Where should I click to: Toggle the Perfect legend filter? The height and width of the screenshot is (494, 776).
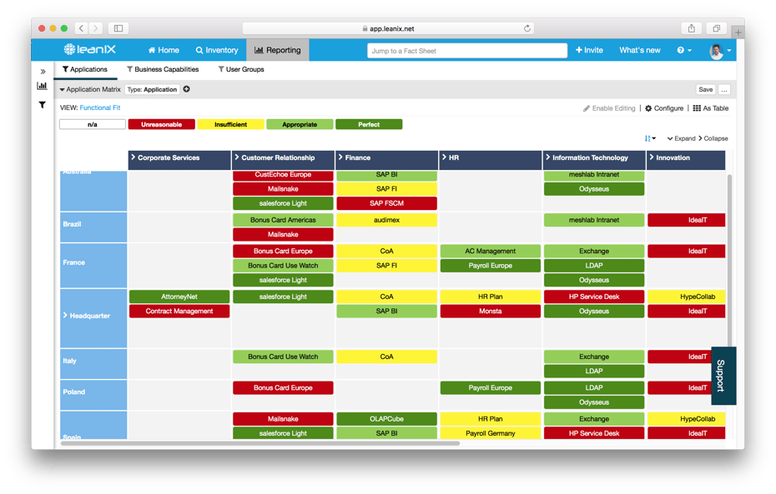[x=369, y=124]
